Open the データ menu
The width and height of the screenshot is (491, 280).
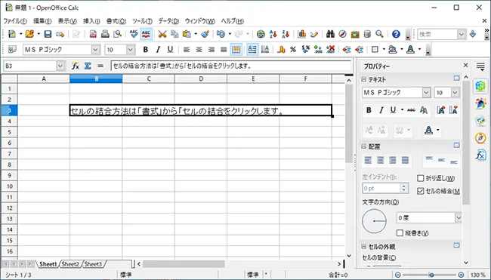point(168,21)
